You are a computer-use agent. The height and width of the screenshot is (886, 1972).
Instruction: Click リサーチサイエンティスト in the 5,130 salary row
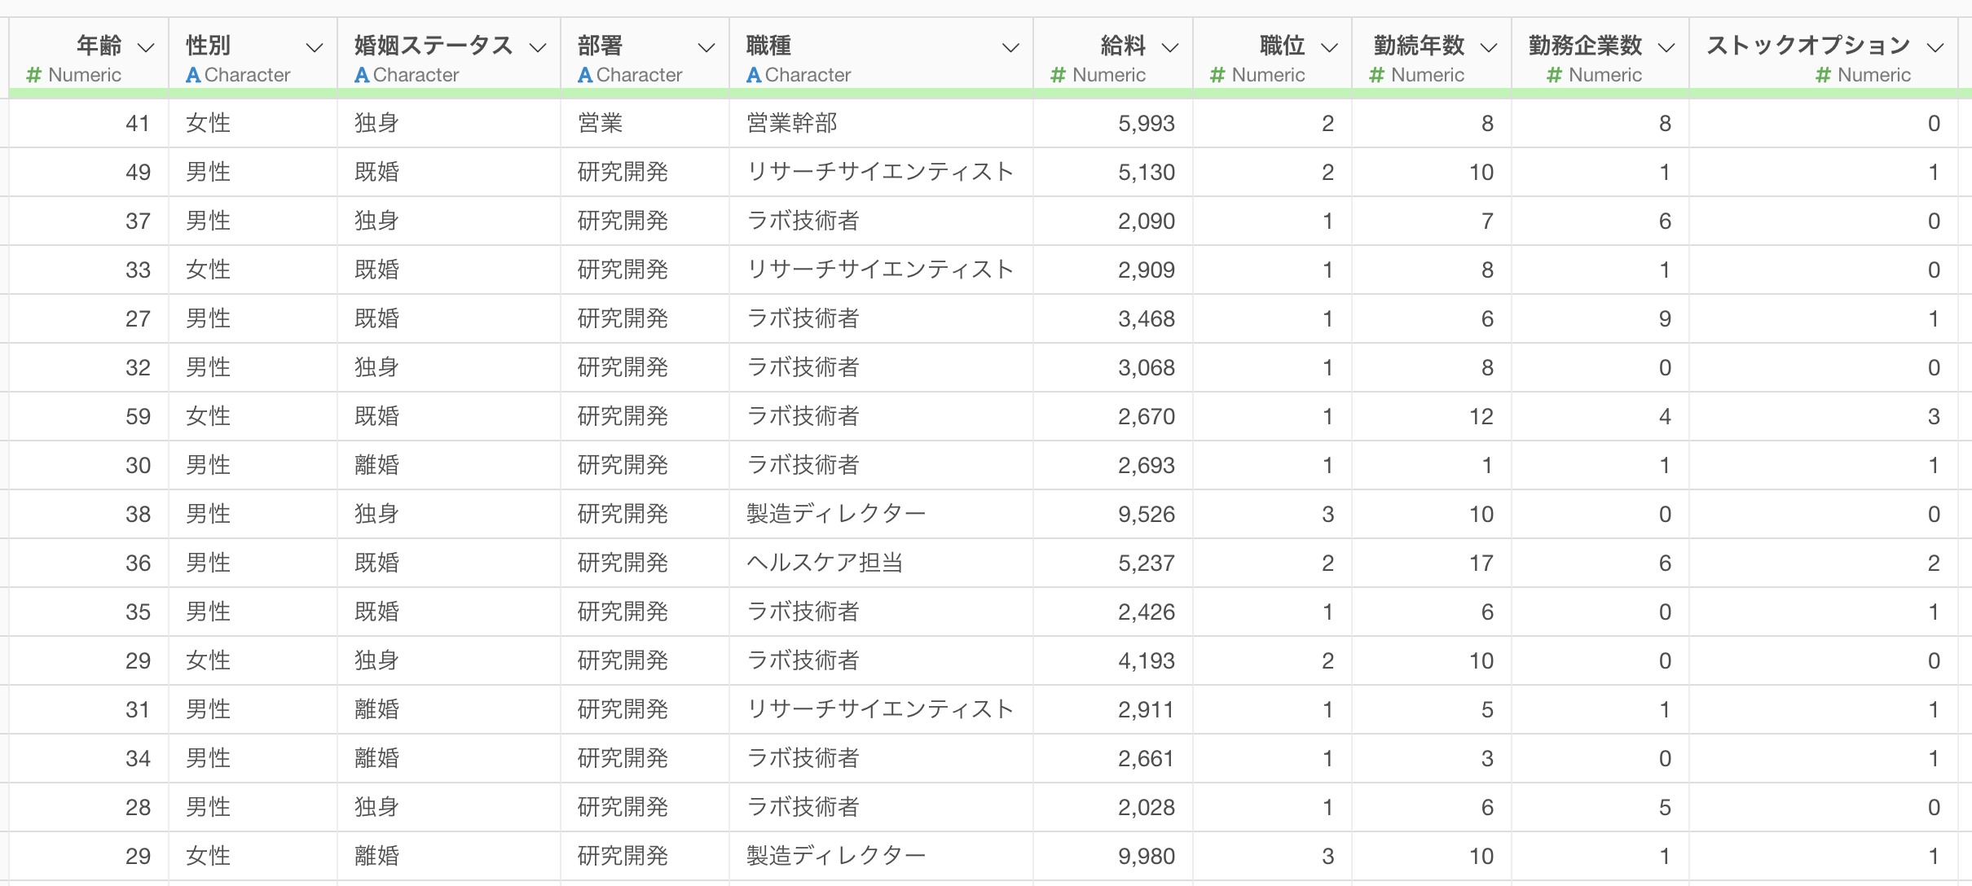880,172
